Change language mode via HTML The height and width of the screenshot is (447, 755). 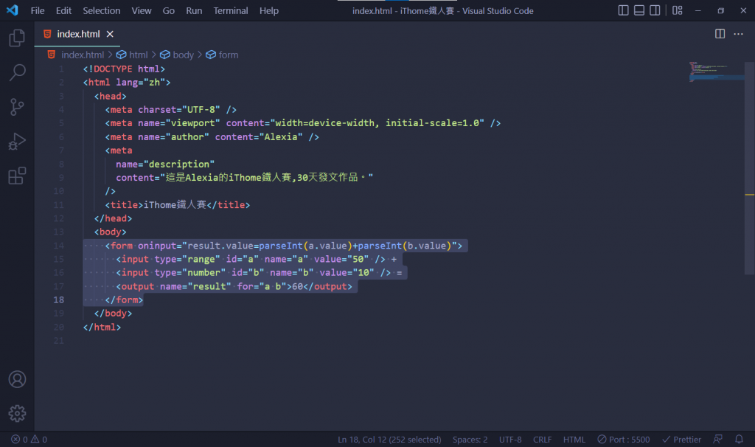(574, 440)
